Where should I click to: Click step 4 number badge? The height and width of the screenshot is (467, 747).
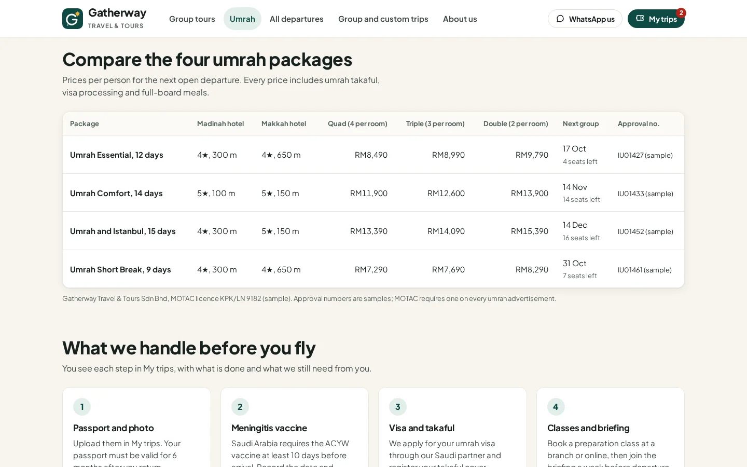(x=556, y=407)
